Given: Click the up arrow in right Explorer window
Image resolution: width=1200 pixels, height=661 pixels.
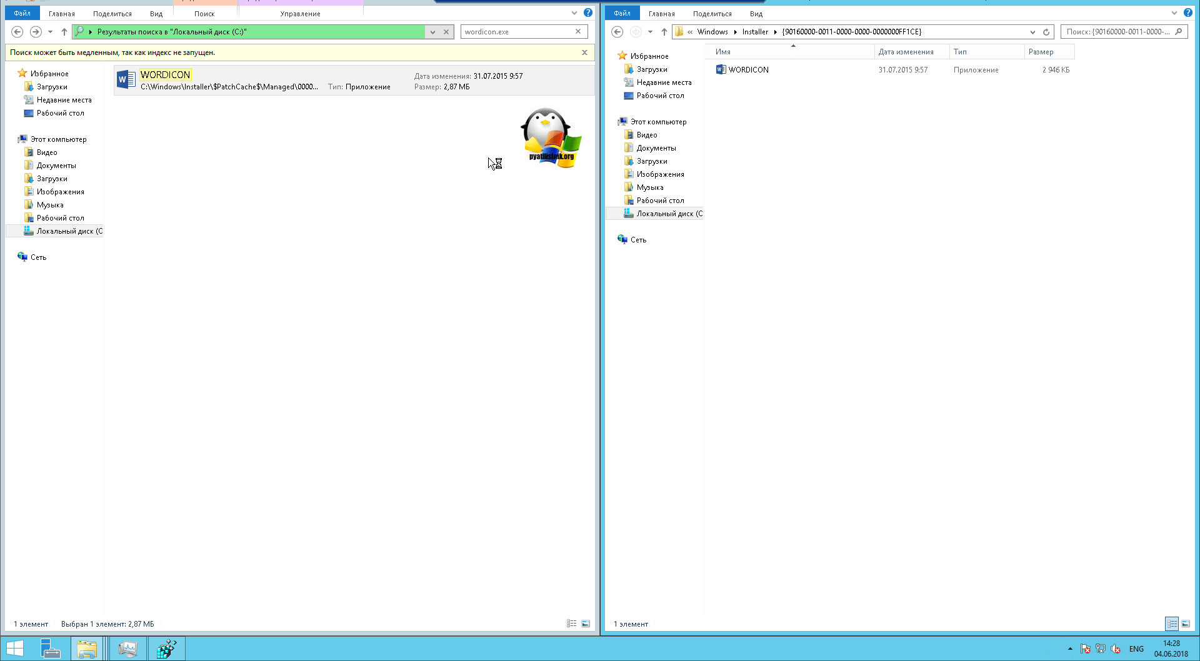Looking at the screenshot, I should tap(664, 32).
